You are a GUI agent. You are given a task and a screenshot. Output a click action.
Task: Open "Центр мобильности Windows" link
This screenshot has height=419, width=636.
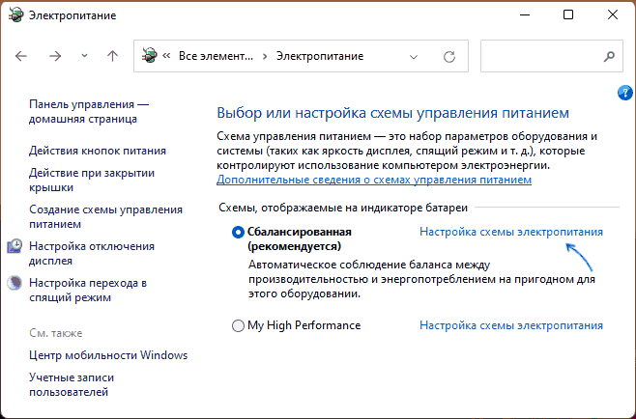[108, 355]
